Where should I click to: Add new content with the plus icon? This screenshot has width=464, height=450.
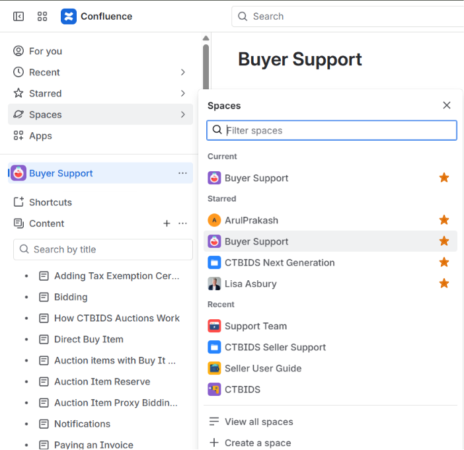click(x=167, y=223)
